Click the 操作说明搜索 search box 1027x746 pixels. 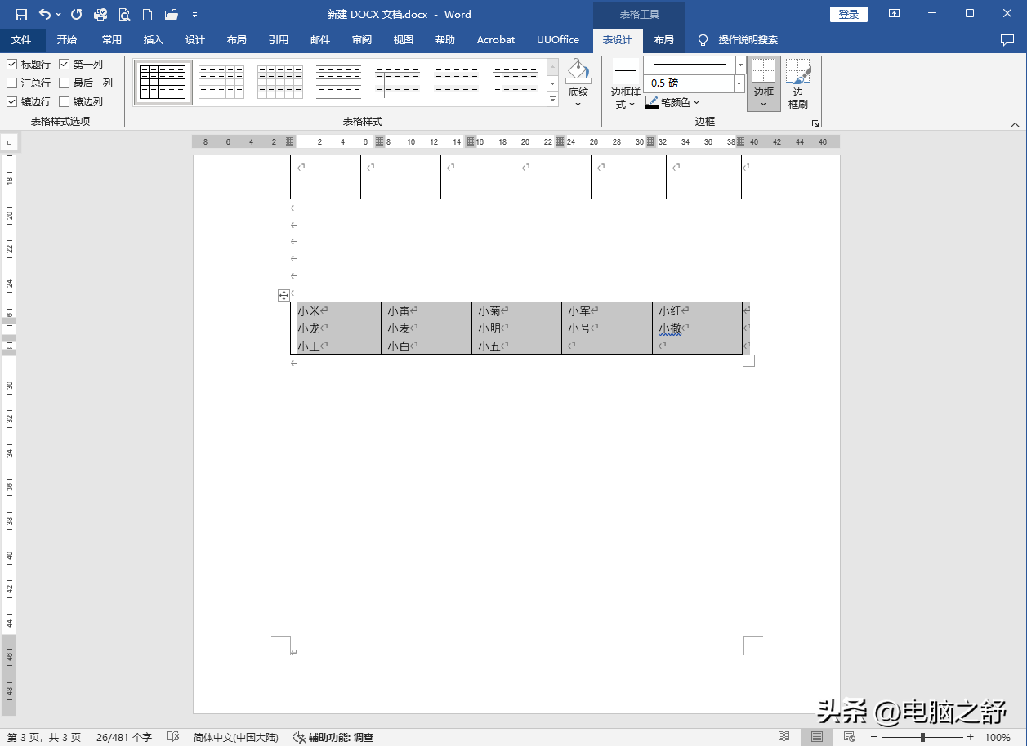pyautogui.click(x=748, y=40)
